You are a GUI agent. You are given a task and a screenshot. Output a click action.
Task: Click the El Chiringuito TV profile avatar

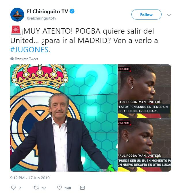point(17,15)
